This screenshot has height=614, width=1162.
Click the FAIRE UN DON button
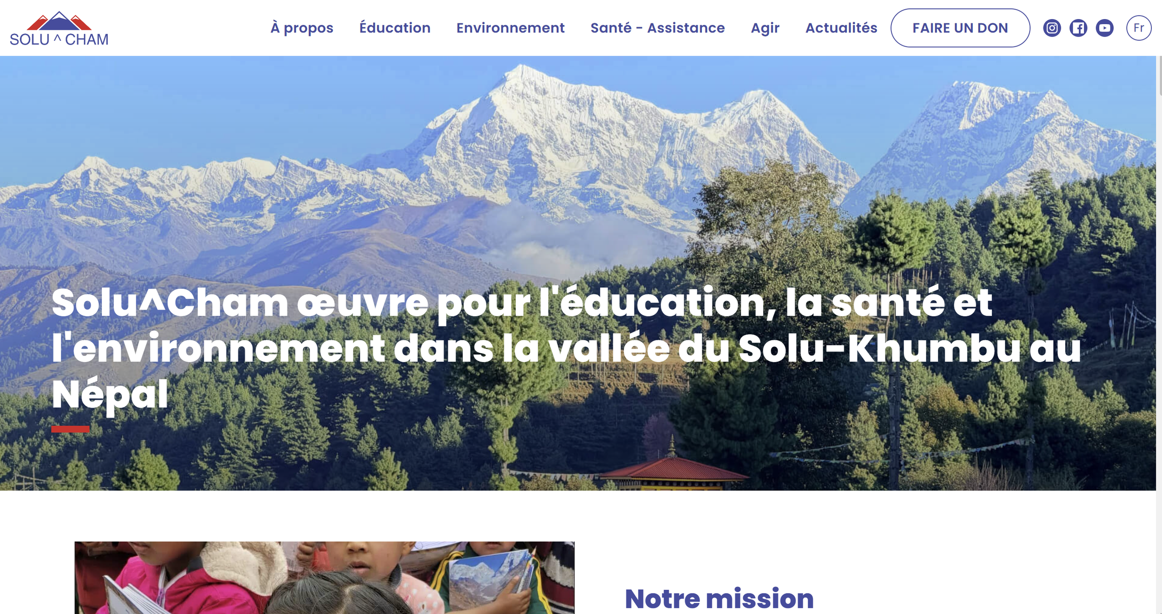[x=960, y=28]
